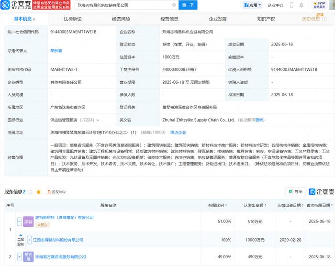
Task: Click the 易方晟 shareholder logo thumbnail
Action: click(x=28, y=256)
